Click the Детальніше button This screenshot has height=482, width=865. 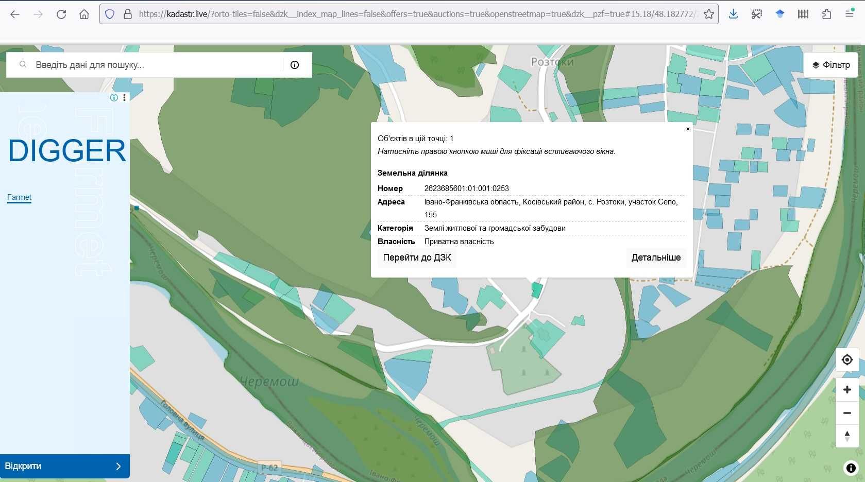pyautogui.click(x=656, y=257)
